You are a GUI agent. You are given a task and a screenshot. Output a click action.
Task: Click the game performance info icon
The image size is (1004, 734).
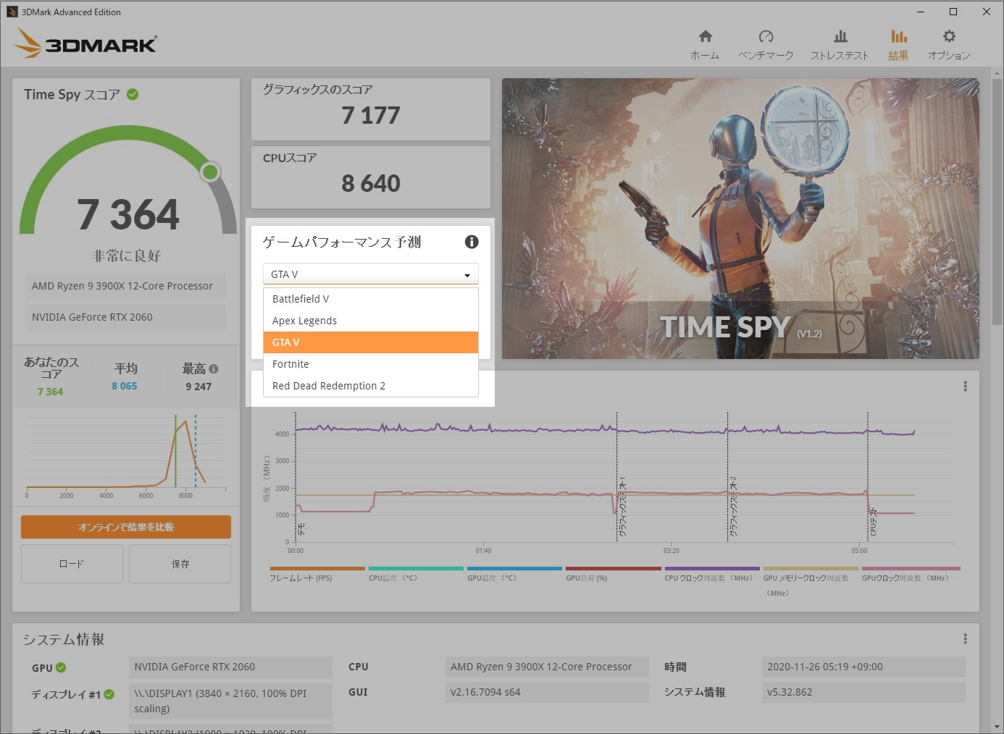(x=472, y=242)
